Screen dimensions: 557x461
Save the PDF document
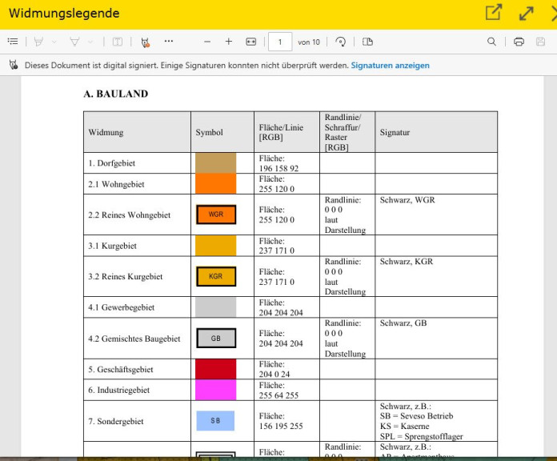click(540, 42)
